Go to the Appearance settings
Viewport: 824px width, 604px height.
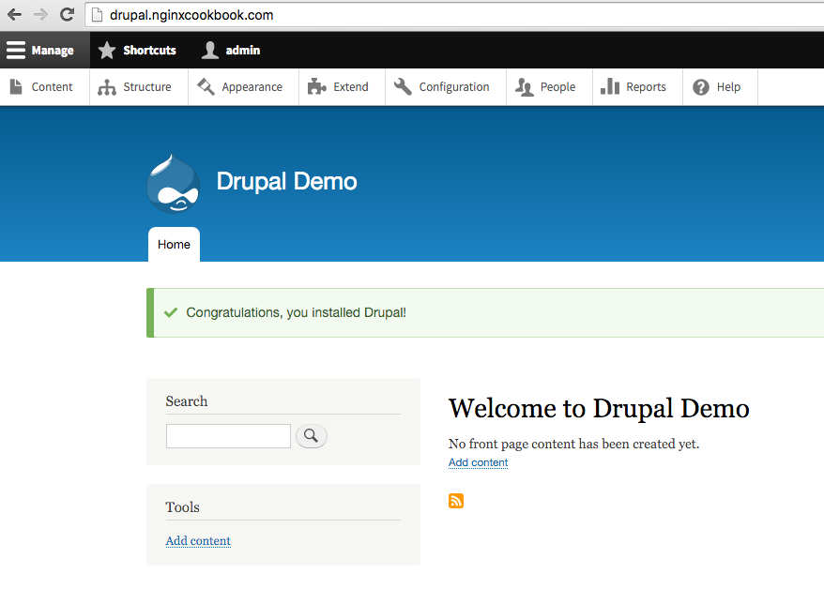240,87
